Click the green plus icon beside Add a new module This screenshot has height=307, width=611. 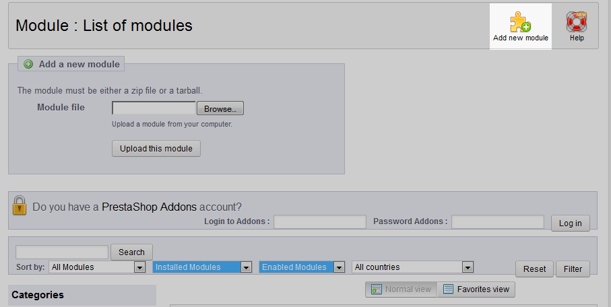click(x=28, y=65)
